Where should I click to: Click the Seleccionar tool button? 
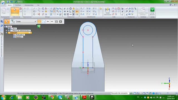click(x=15, y=11)
